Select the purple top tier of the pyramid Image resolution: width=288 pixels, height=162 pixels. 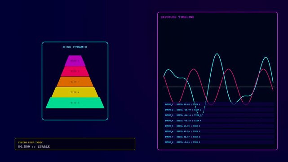click(75, 61)
